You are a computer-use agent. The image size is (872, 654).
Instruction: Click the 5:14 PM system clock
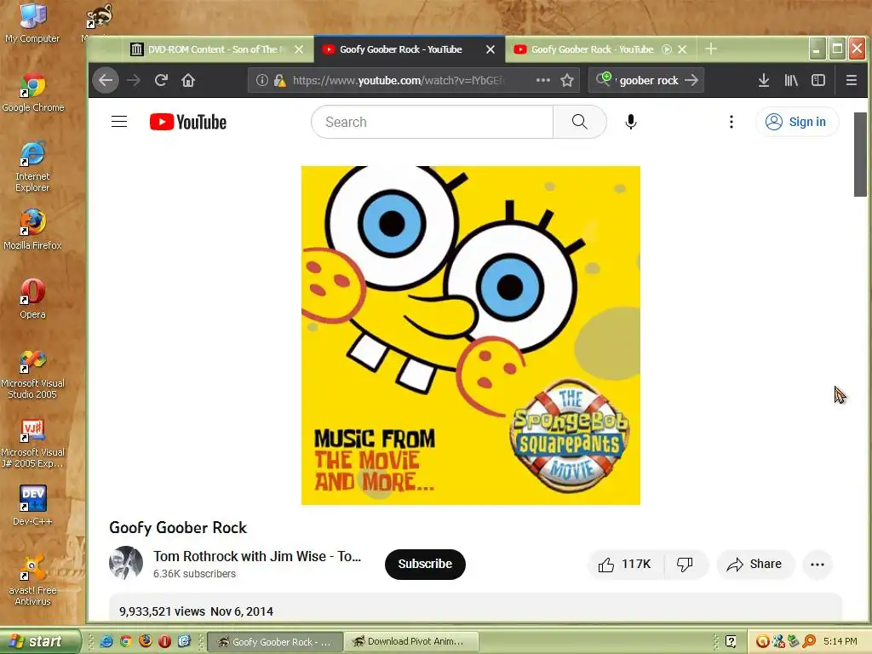840,641
